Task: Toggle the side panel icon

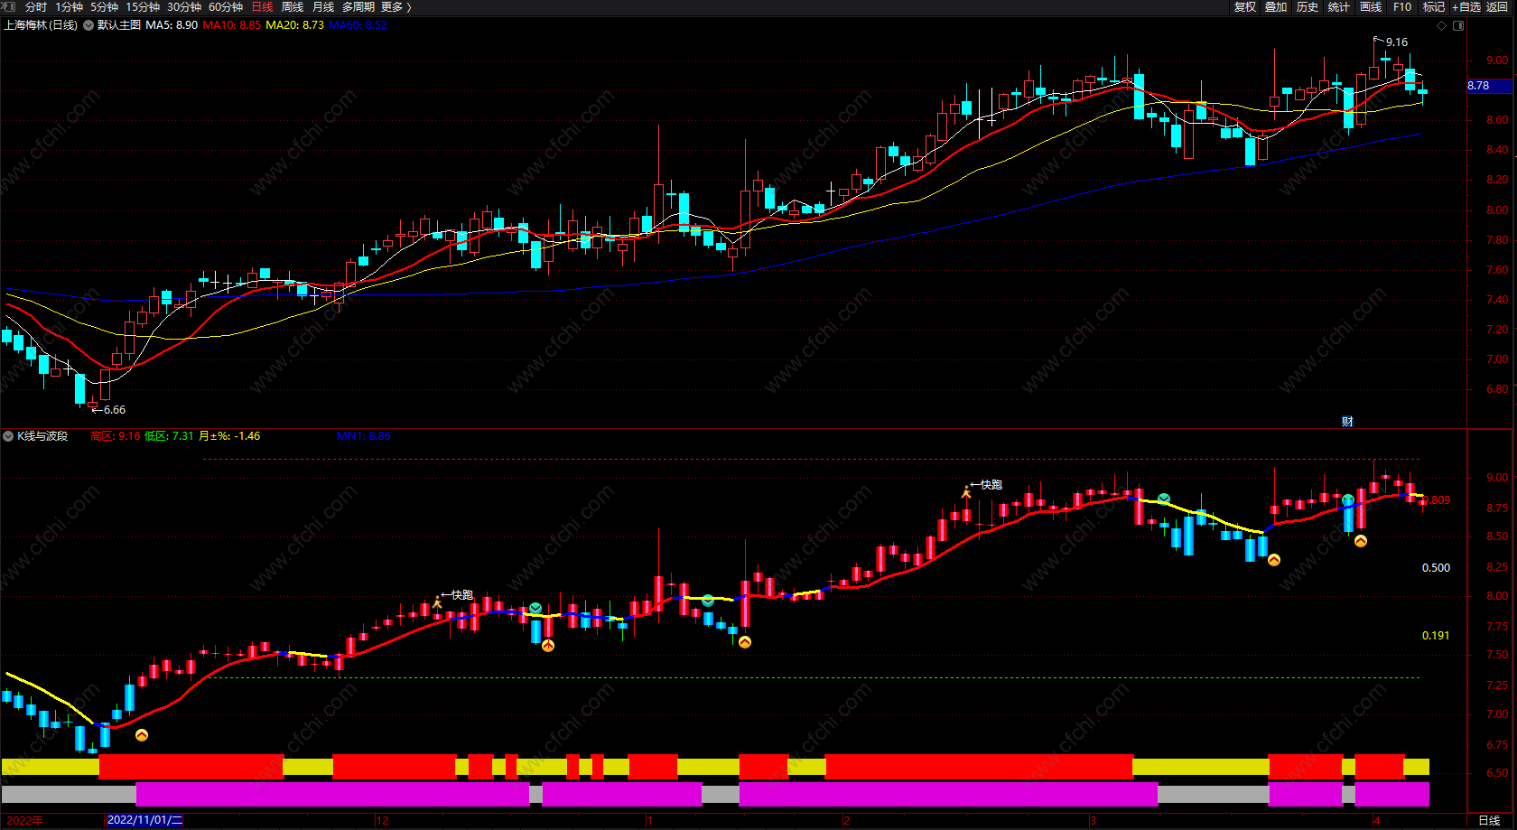Action: 1458,25
